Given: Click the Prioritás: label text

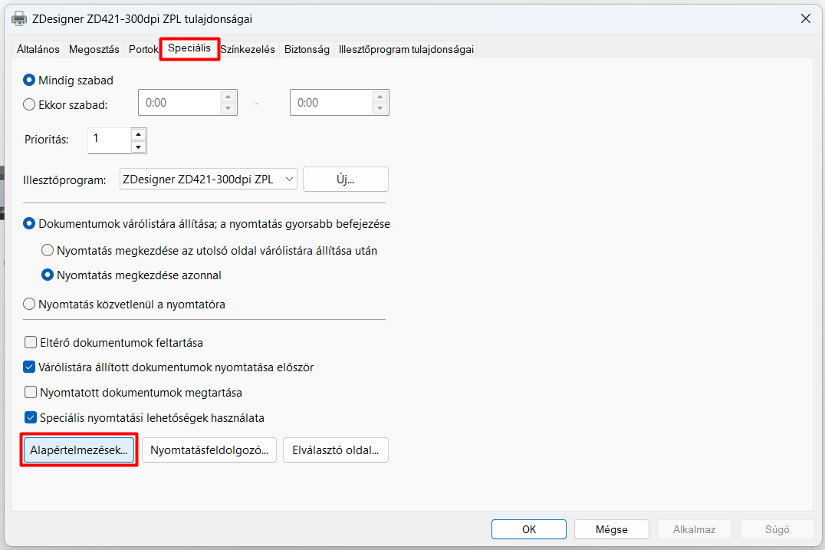Looking at the screenshot, I should coord(46,140).
